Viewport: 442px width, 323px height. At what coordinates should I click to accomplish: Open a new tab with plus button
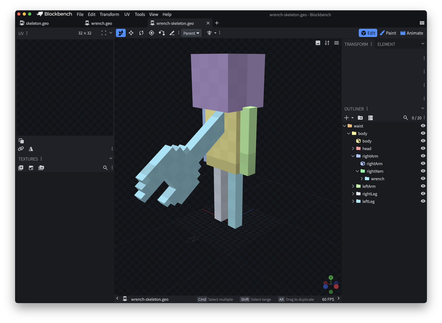(x=217, y=23)
